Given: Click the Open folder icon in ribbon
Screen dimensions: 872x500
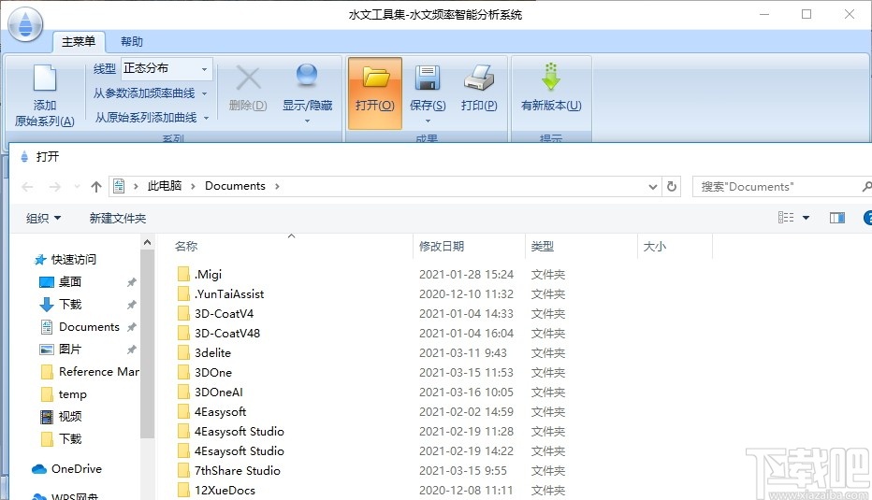Looking at the screenshot, I should tap(376, 78).
